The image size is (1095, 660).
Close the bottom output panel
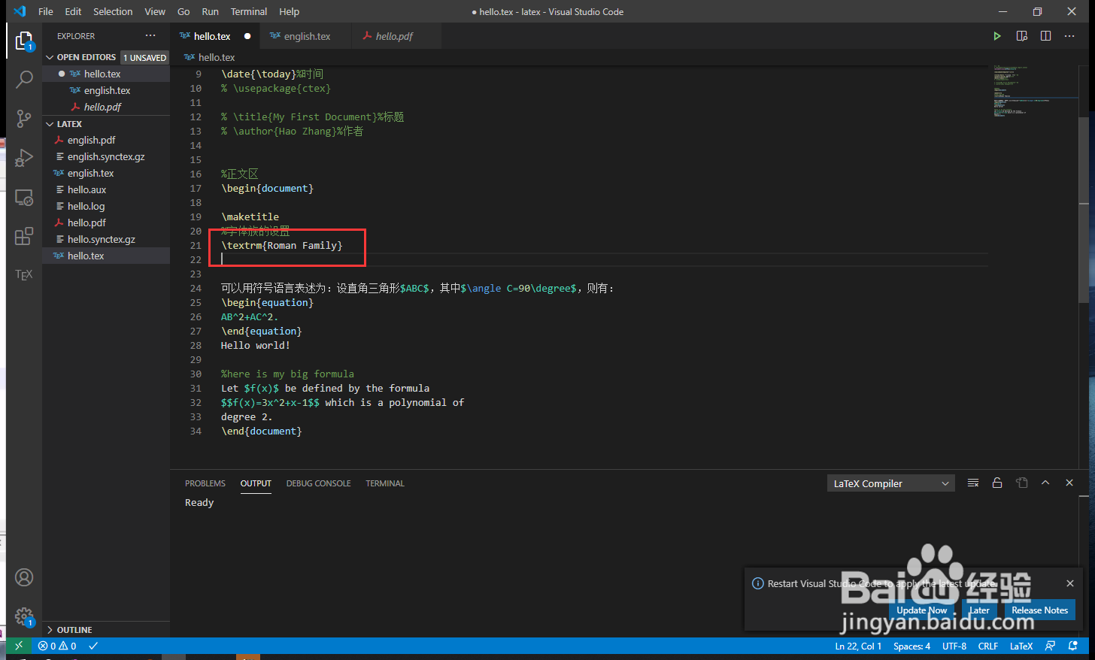pos(1069,483)
